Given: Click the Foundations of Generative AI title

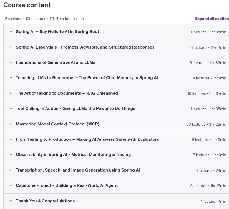Looking at the screenshot, I should point(56,62).
